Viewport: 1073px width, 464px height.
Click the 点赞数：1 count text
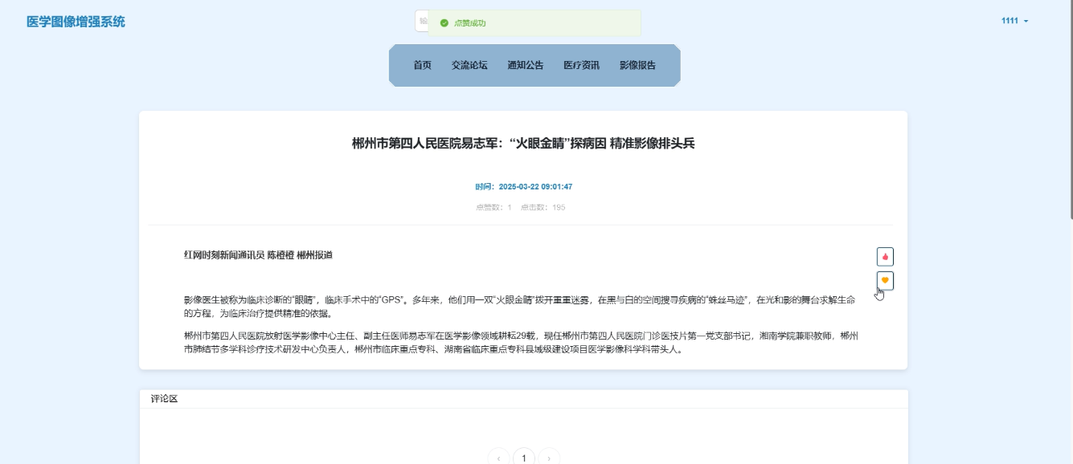[493, 207]
